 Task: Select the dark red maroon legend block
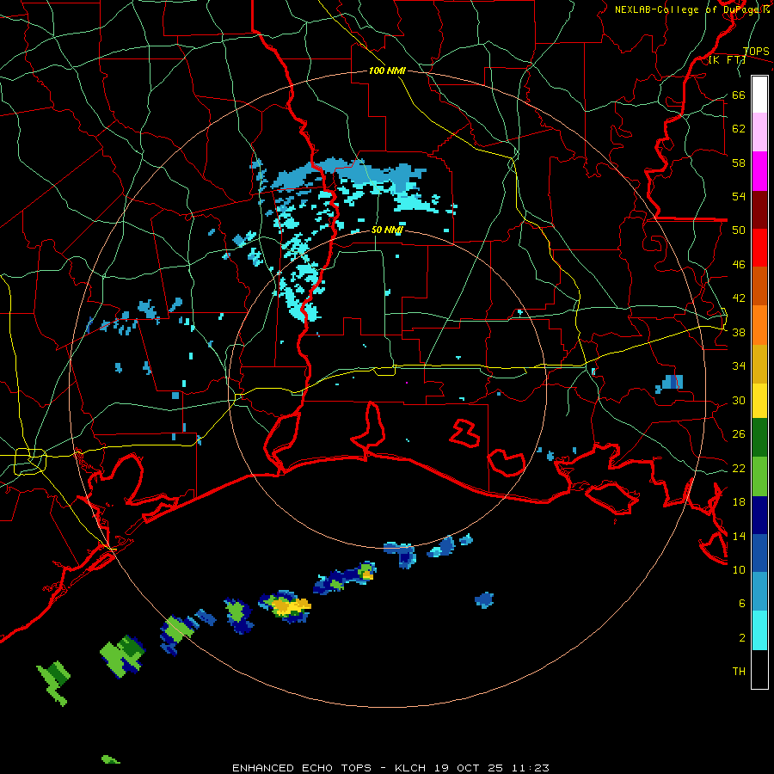coord(759,210)
